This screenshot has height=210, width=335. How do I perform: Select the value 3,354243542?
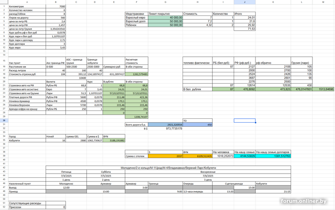tap(56, 29)
